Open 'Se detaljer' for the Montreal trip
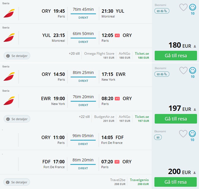This screenshot has height=189, width=199. click(x=17, y=56)
